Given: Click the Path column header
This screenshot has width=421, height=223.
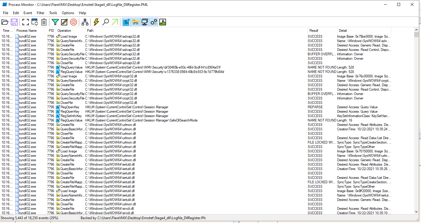Looking at the screenshot, I should pyautogui.click(x=197, y=31).
